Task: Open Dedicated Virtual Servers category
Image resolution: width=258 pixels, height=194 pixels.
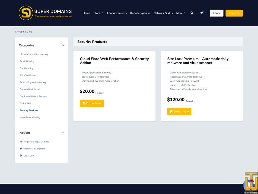Action: coord(33,96)
